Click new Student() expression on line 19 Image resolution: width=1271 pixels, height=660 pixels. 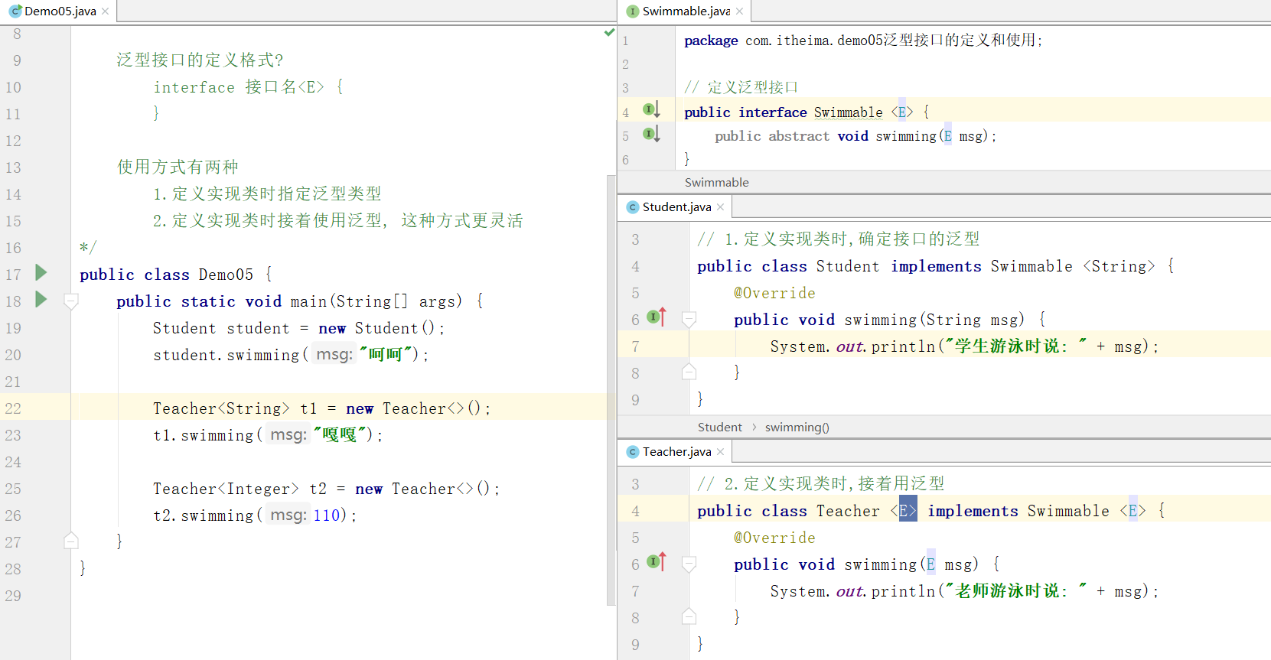(x=376, y=328)
